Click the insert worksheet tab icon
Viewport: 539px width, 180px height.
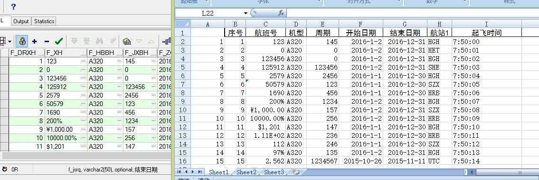[295, 172]
